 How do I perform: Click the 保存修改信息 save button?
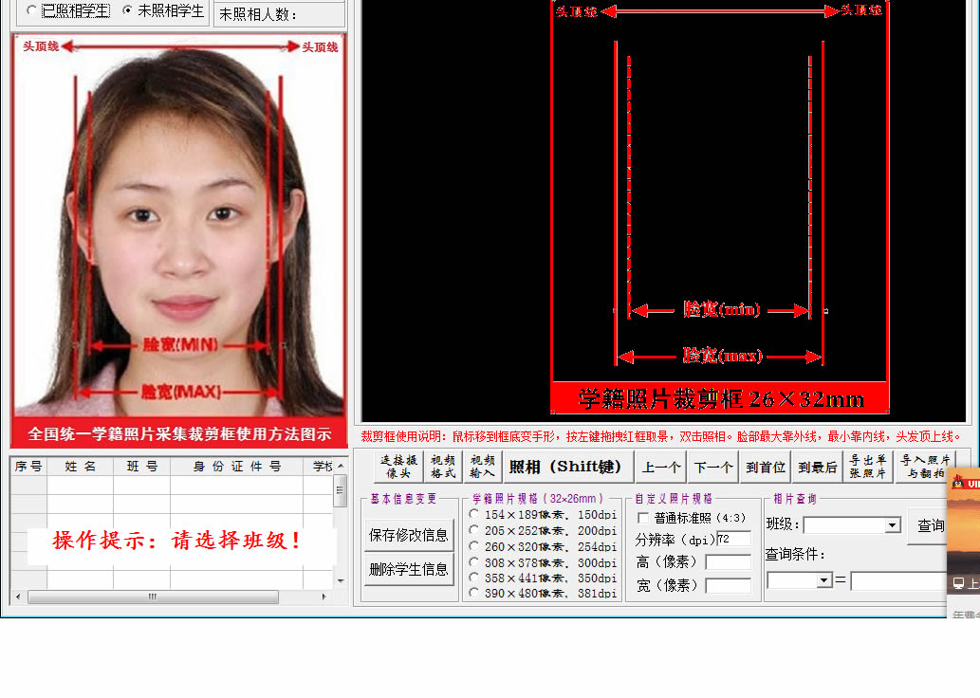coord(408,535)
